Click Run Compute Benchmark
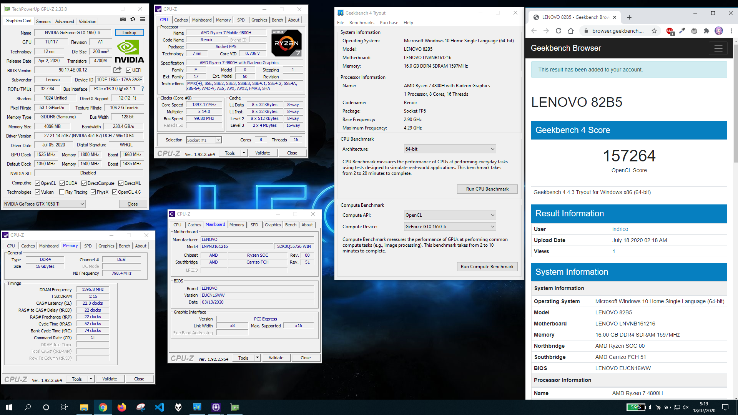The width and height of the screenshot is (738, 415). (487, 267)
